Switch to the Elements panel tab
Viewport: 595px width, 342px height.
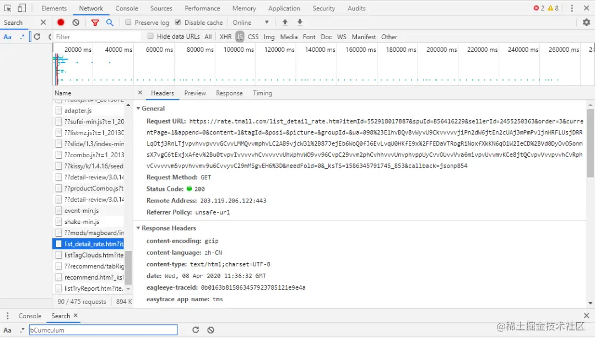click(x=54, y=8)
